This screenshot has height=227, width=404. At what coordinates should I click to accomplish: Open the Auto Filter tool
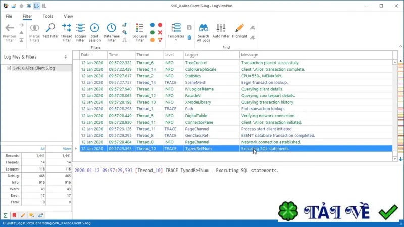click(x=221, y=31)
